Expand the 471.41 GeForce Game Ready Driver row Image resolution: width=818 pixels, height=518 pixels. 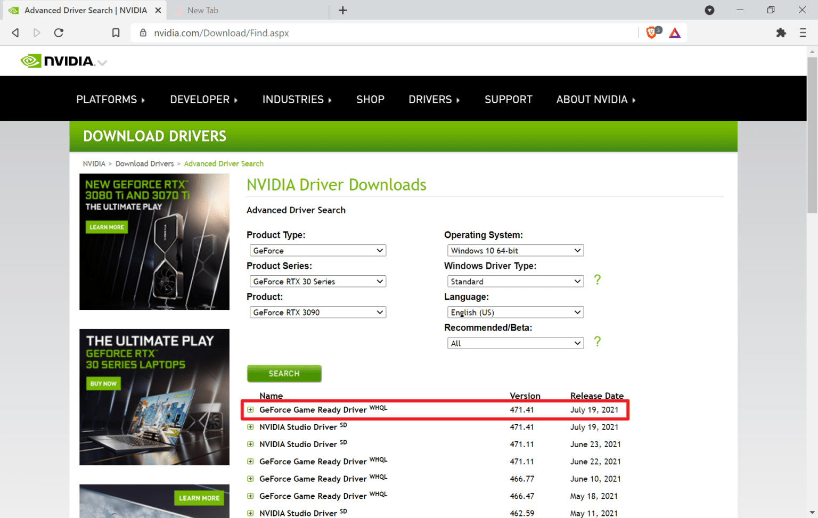(x=250, y=409)
